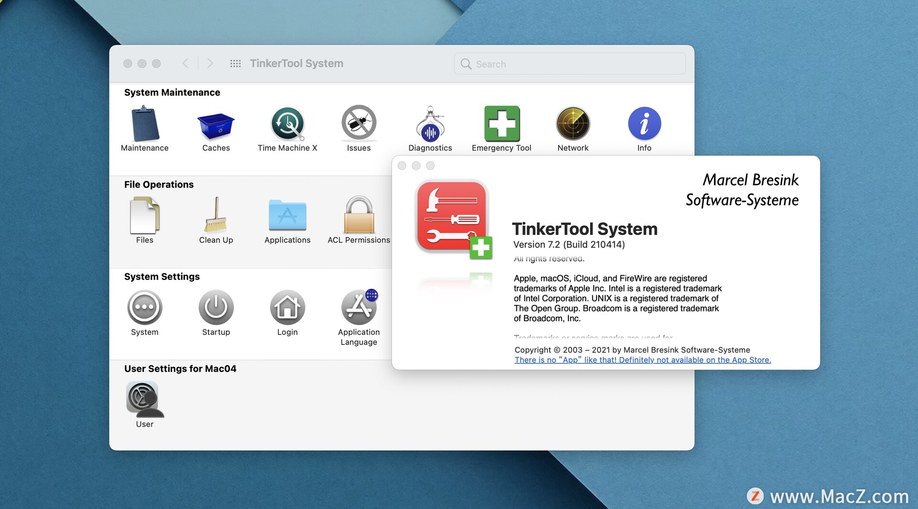
Task: Click the TinkerTool System title in About window
Action: click(585, 229)
